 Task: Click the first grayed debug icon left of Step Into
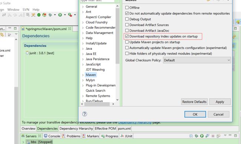pos(4,15)
